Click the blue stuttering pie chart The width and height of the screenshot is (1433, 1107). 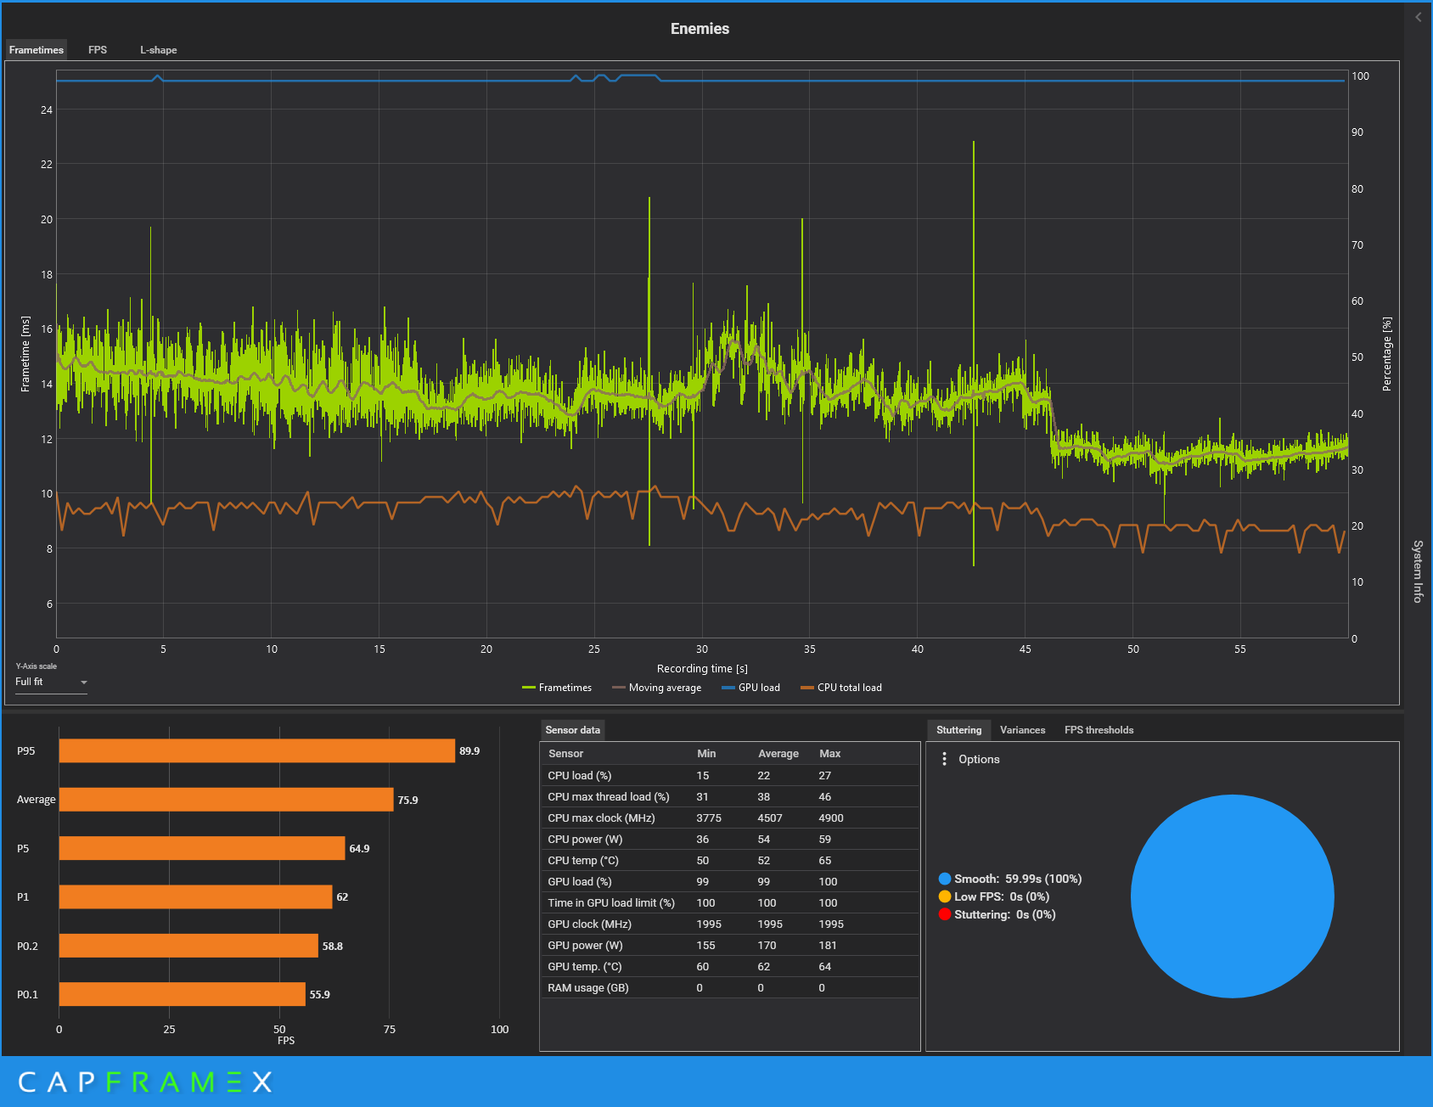[1232, 896]
